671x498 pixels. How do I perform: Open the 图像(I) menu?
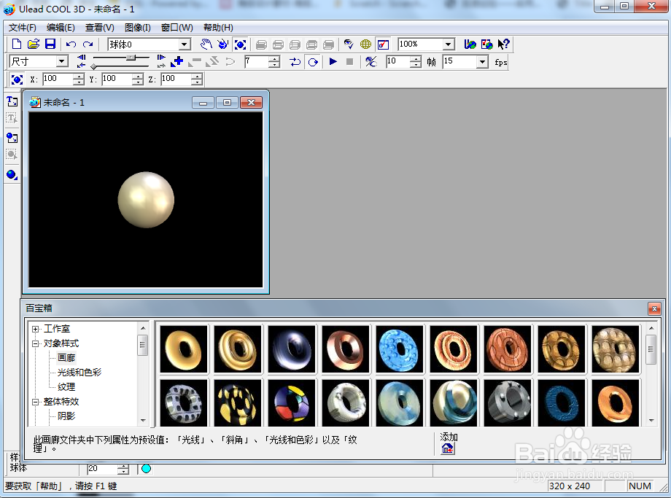(x=137, y=28)
